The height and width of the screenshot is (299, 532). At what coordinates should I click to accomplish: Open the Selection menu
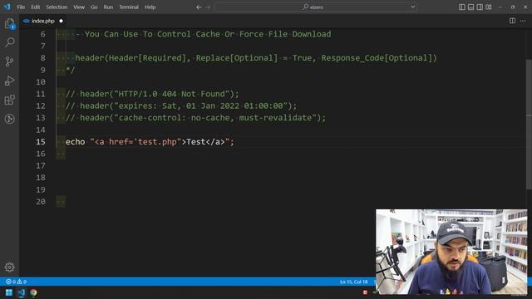click(x=57, y=7)
